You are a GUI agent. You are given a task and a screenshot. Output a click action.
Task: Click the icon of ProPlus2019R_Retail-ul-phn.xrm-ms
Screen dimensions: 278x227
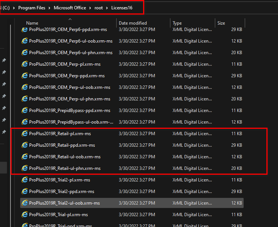tap(24, 168)
